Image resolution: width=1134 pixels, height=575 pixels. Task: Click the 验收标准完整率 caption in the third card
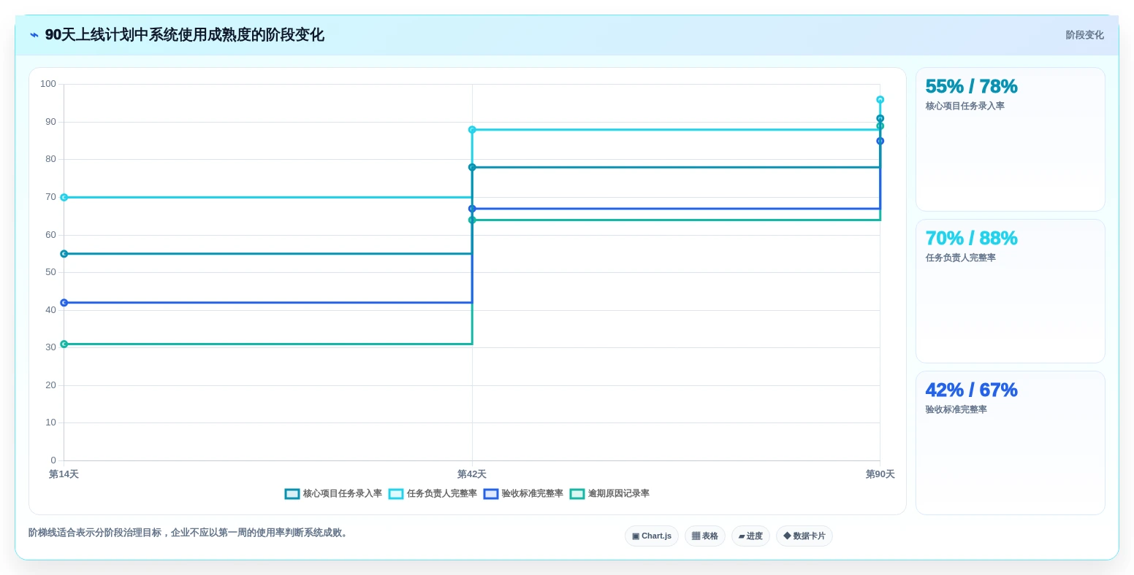pyautogui.click(x=956, y=410)
